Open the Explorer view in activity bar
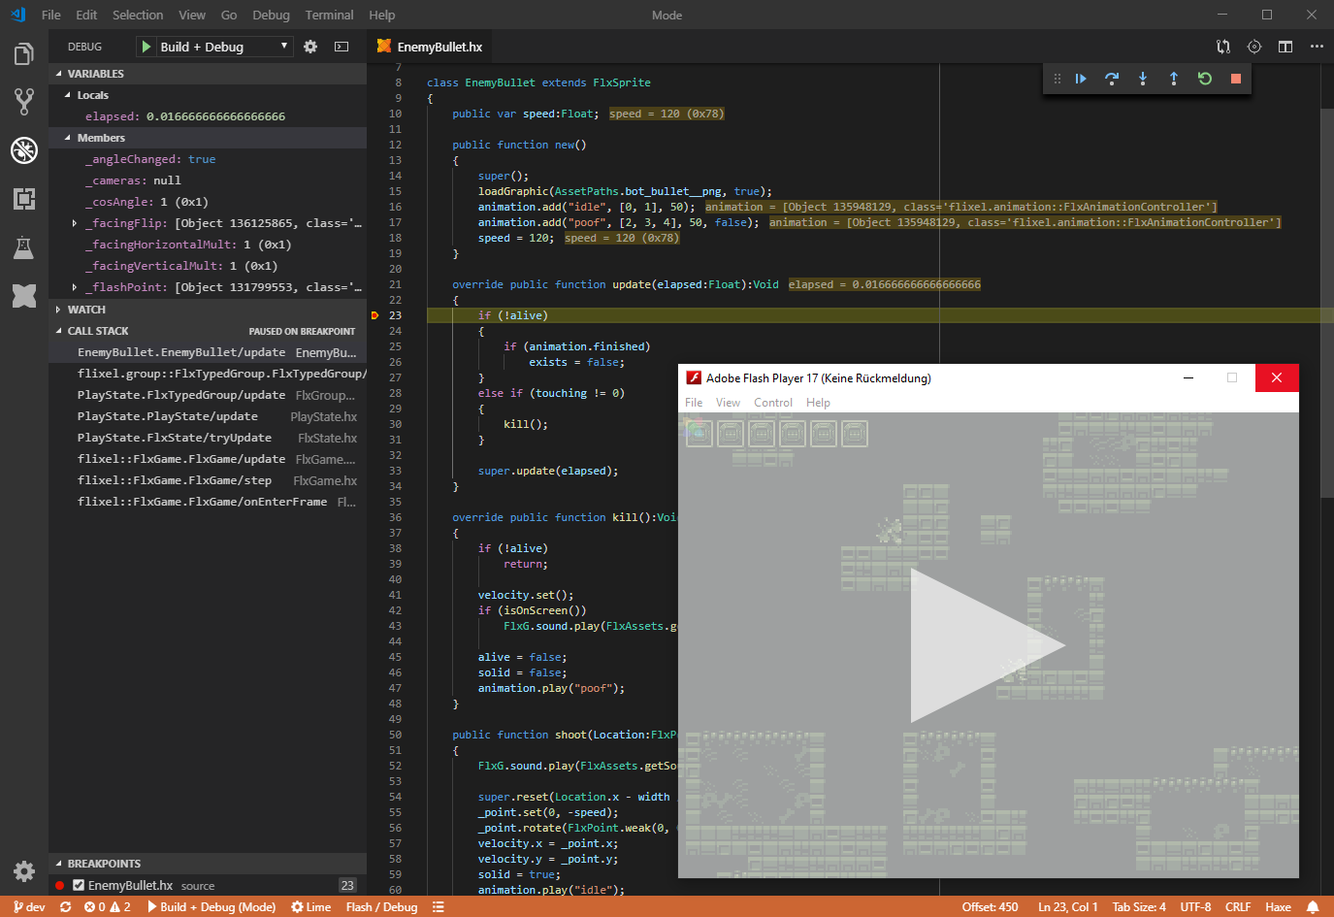1334x917 pixels. coord(24,53)
